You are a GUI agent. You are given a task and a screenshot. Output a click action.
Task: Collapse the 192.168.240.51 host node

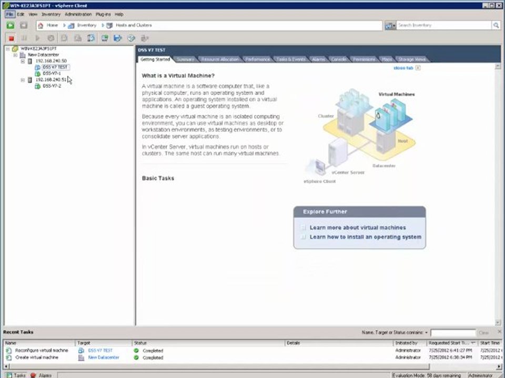click(x=23, y=80)
